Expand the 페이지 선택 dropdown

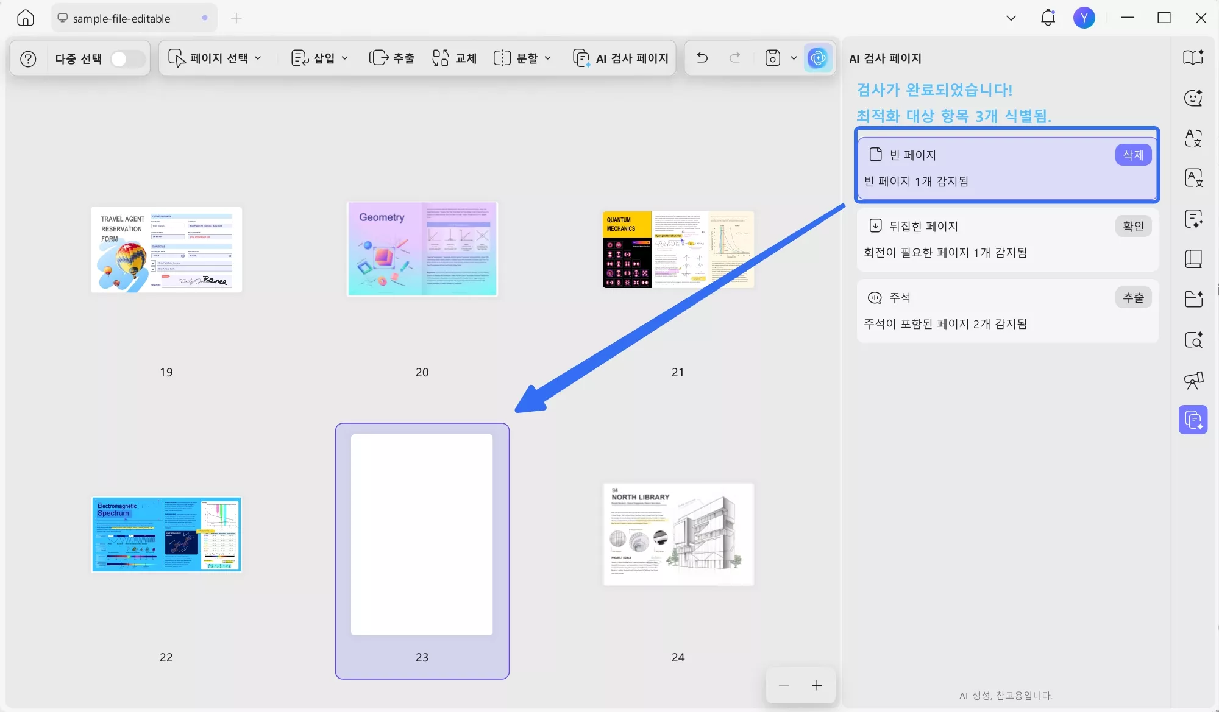216,58
